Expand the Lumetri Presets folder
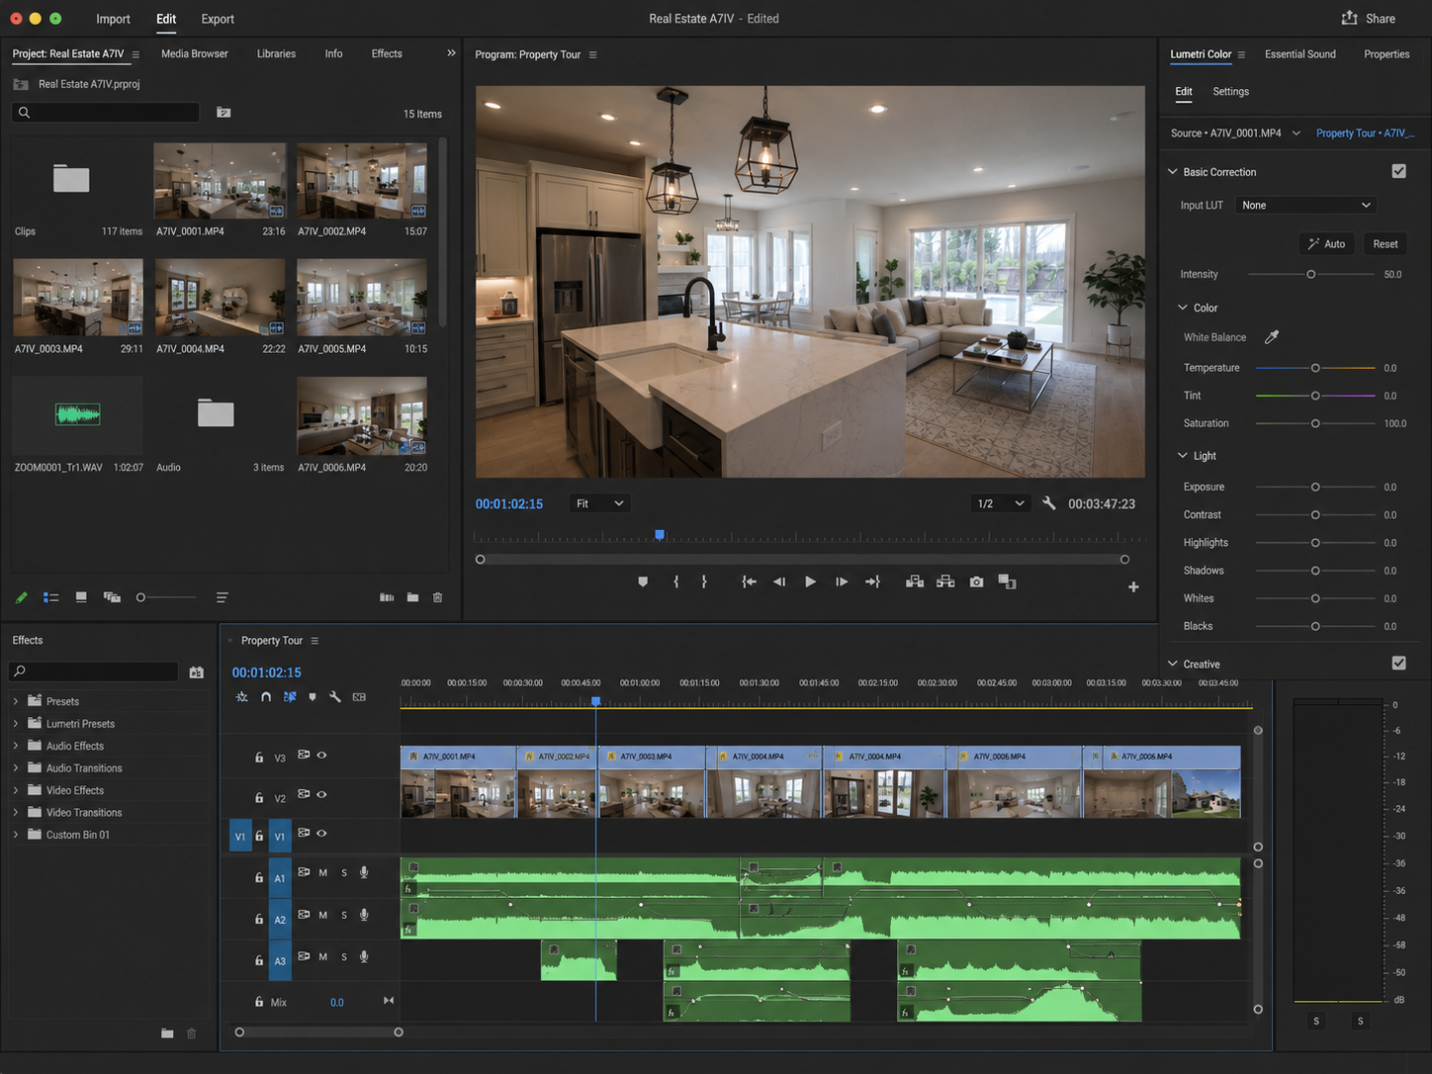This screenshot has width=1432, height=1074. (x=16, y=724)
